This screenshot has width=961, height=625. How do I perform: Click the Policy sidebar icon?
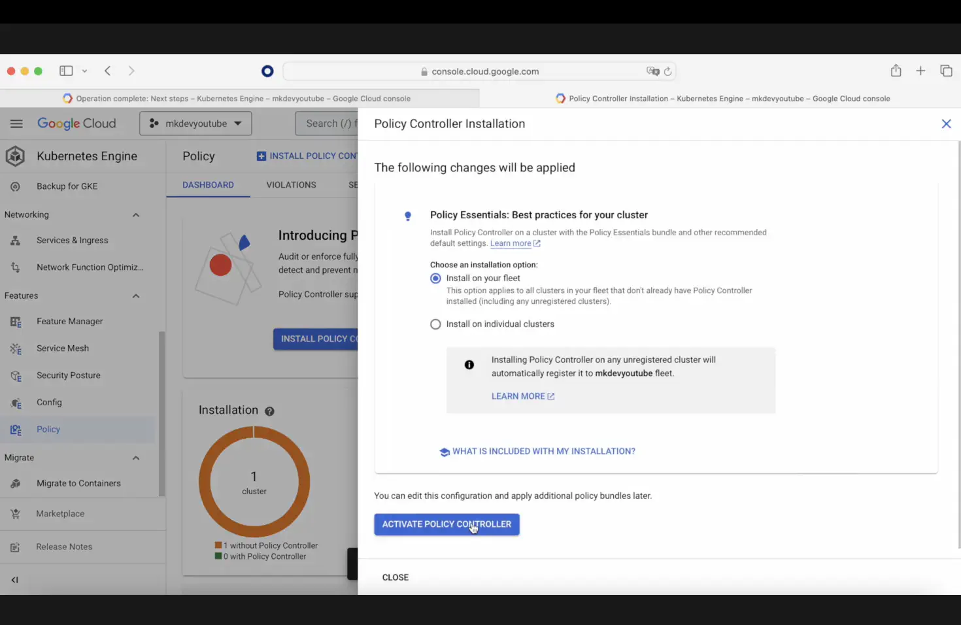point(16,430)
